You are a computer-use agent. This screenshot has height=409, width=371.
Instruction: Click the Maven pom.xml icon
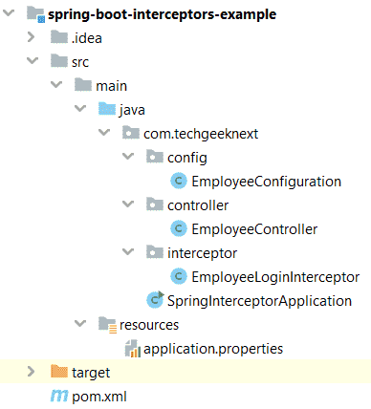coord(59,396)
